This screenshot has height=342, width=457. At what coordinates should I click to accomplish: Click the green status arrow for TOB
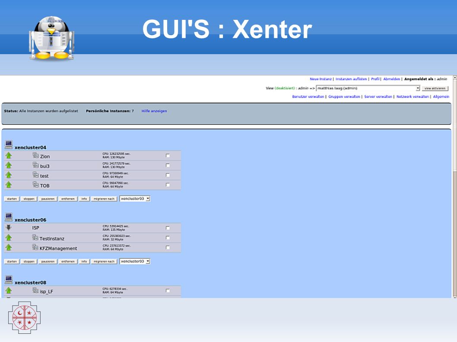tap(9, 185)
